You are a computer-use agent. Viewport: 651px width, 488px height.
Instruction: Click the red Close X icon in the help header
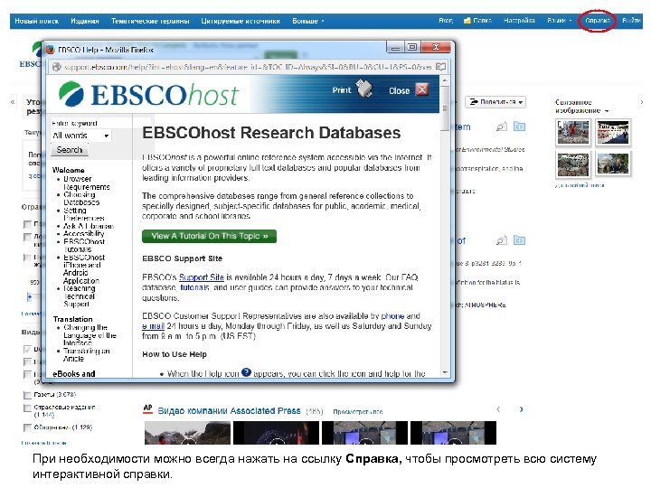click(422, 89)
